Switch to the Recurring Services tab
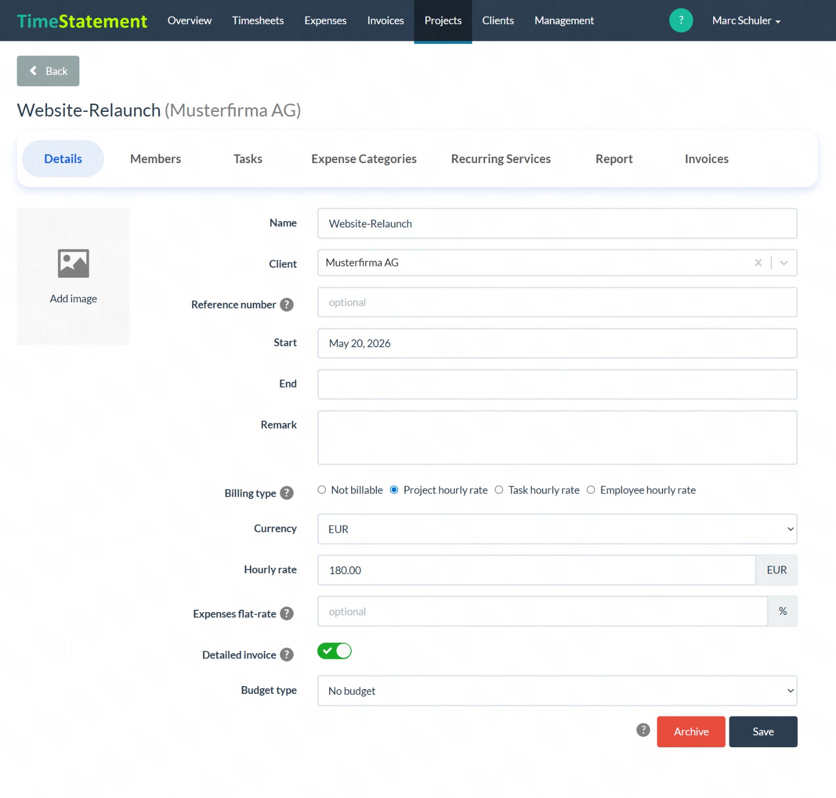The image size is (836, 798). (x=501, y=158)
